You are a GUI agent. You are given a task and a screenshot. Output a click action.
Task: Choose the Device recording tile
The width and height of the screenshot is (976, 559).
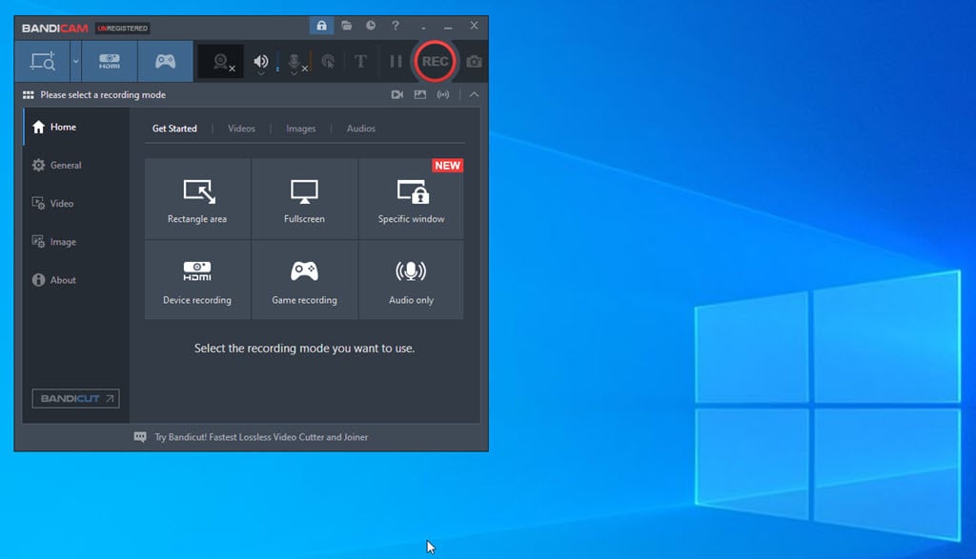coord(197,280)
